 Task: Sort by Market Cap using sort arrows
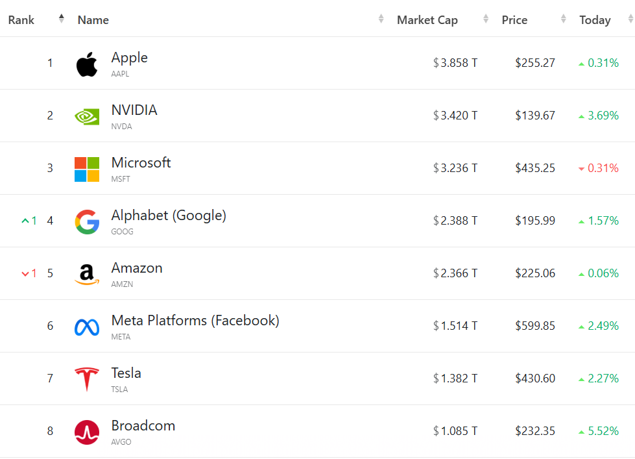[x=486, y=19]
